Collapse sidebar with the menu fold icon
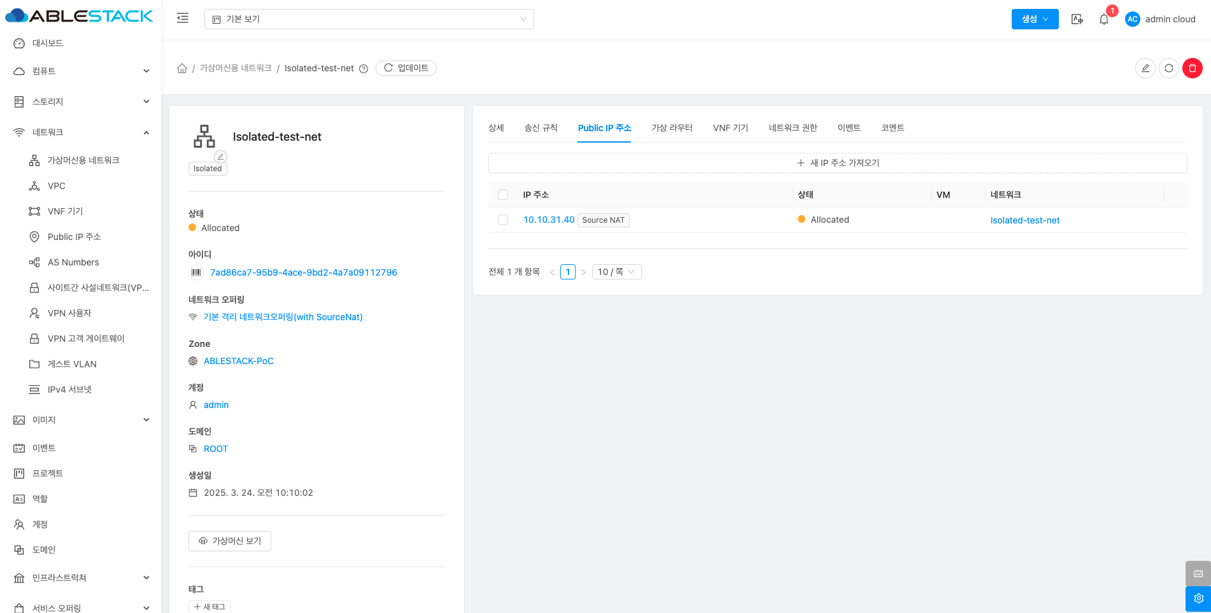The image size is (1211, 613). (x=183, y=18)
